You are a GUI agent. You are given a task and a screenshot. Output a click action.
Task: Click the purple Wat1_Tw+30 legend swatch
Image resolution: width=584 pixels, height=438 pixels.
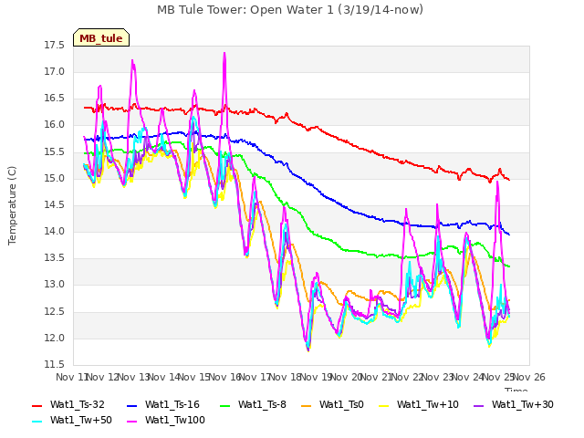click(478, 405)
